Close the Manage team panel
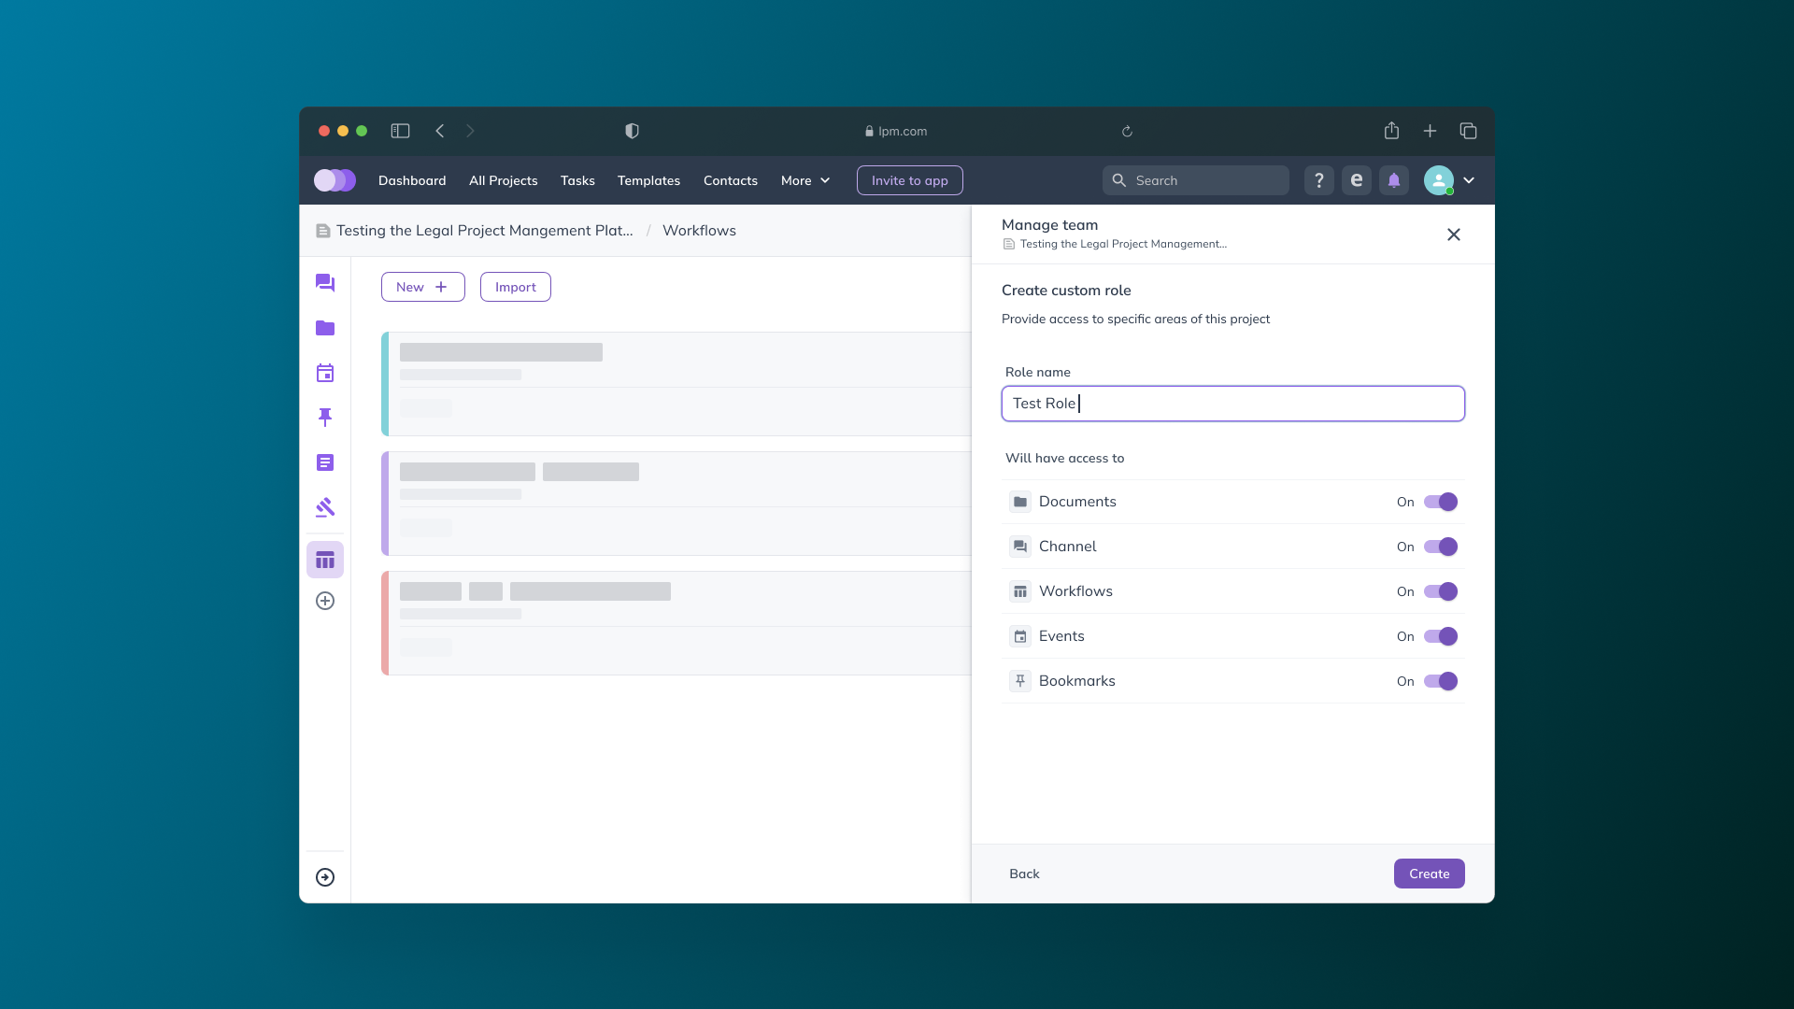 pyautogui.click(x=1454, y=234)
